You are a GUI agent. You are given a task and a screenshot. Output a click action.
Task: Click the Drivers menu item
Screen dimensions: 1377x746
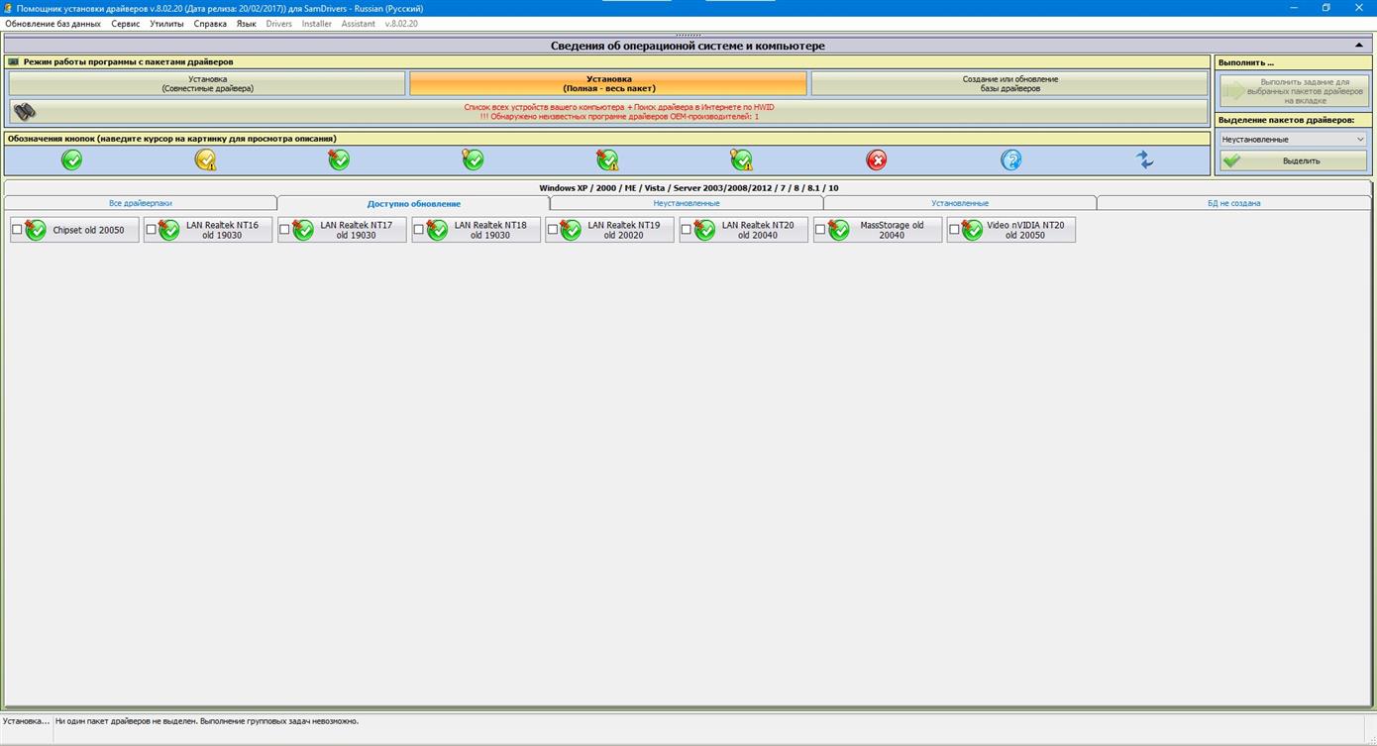pos(279,24)
